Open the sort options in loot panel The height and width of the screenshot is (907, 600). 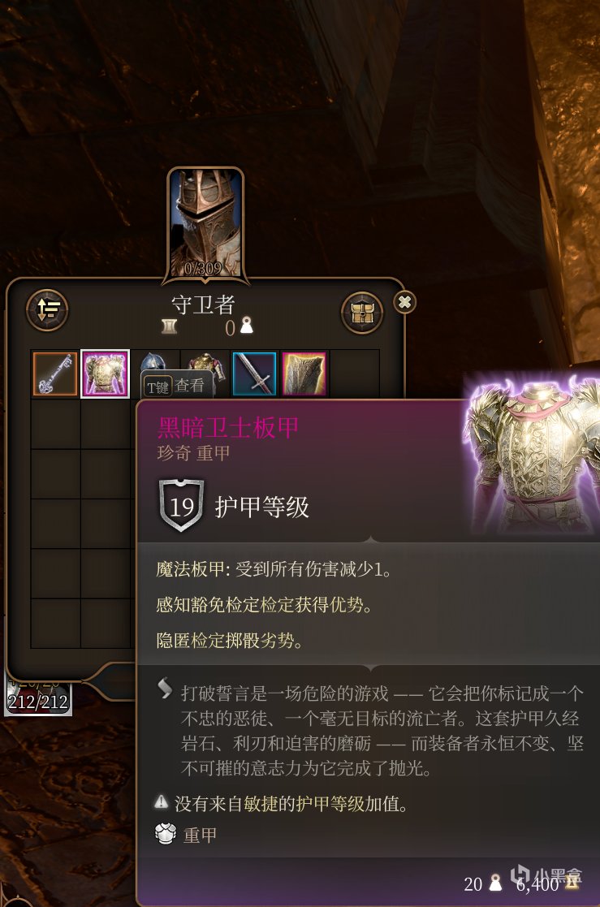click(x=47, y=310)
